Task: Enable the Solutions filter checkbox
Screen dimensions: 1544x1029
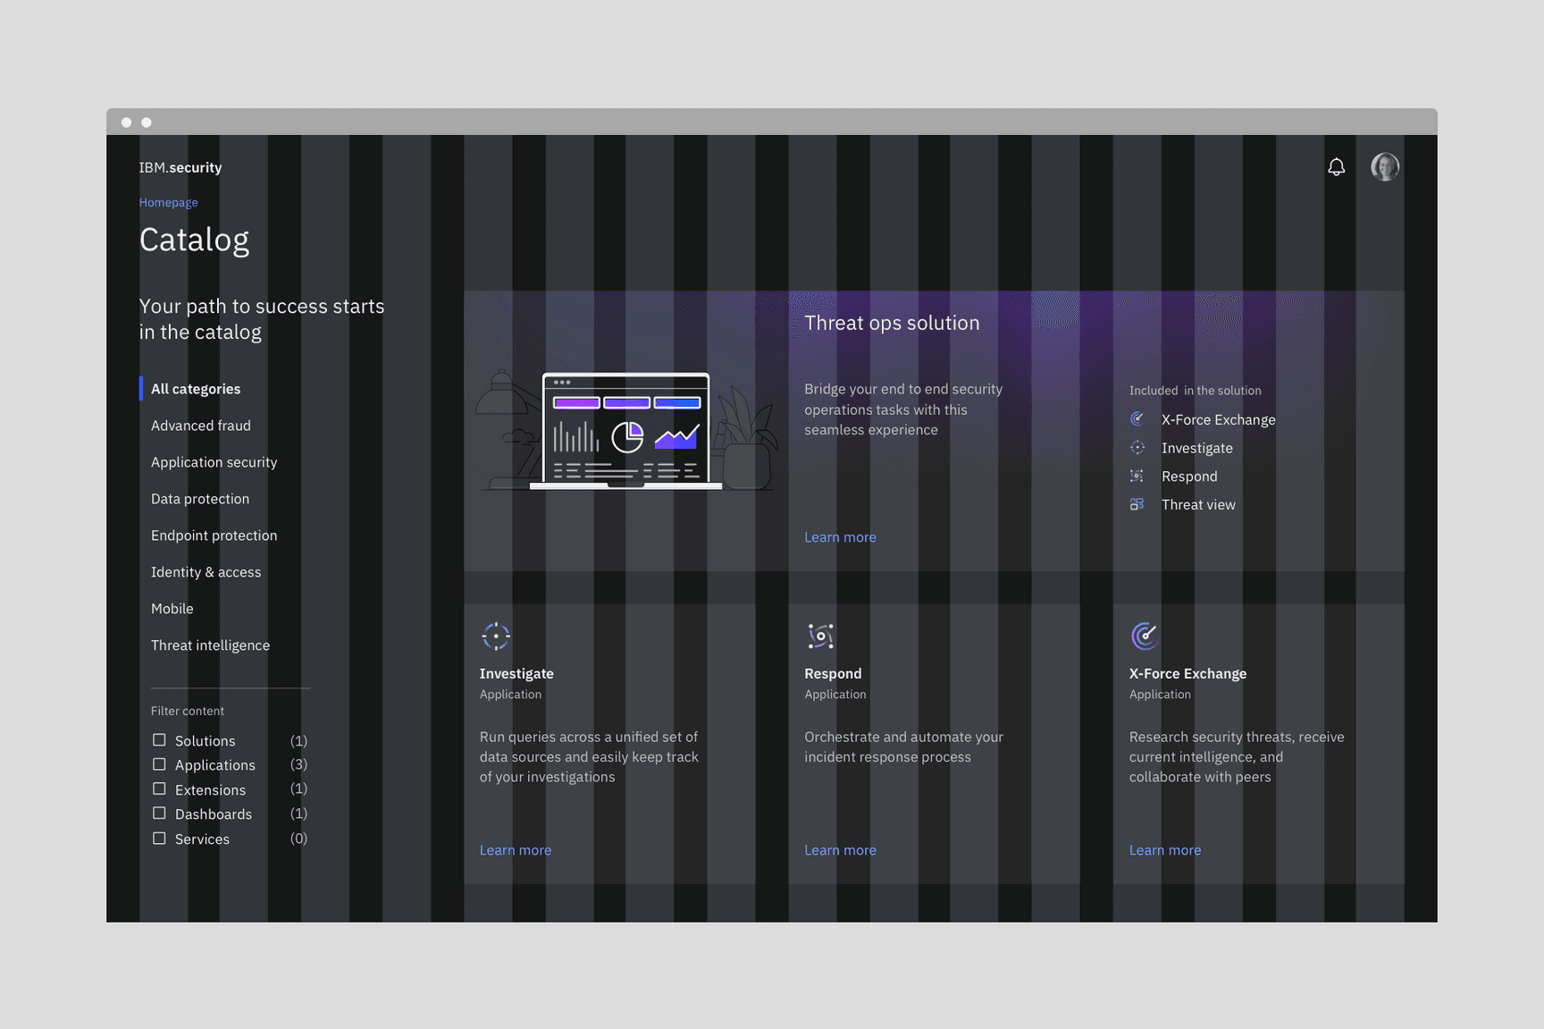Action: pos(159,739)
